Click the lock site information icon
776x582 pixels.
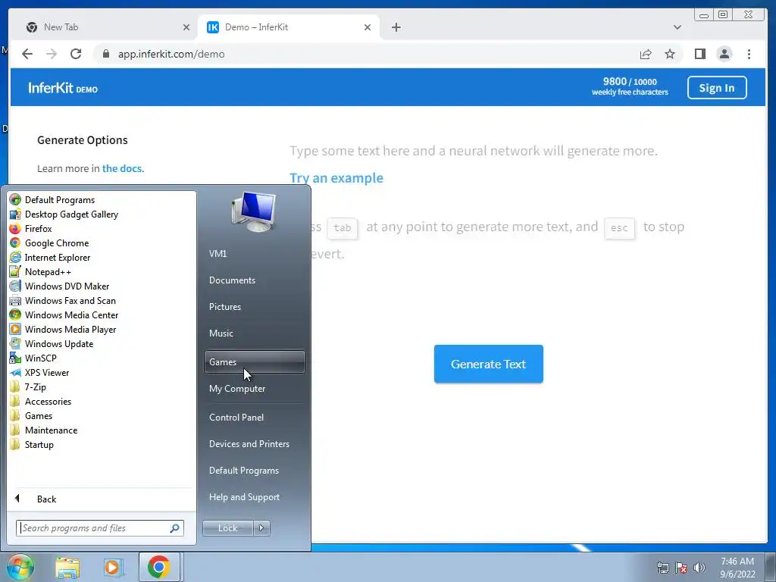[105, 54]
